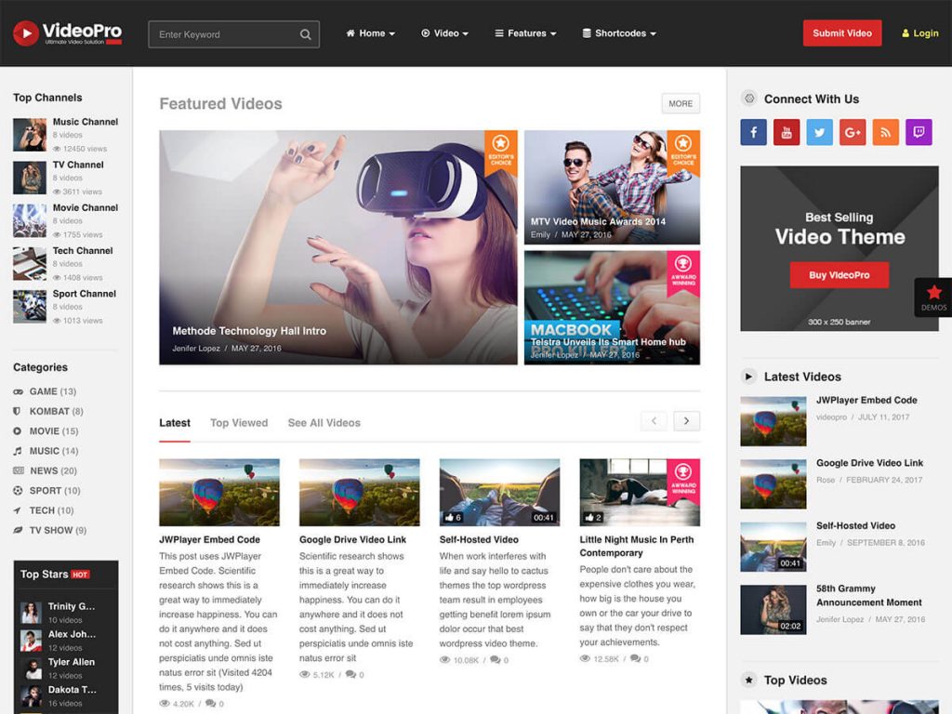
Task: Open See All Videos link
Action: pos(324,422)
